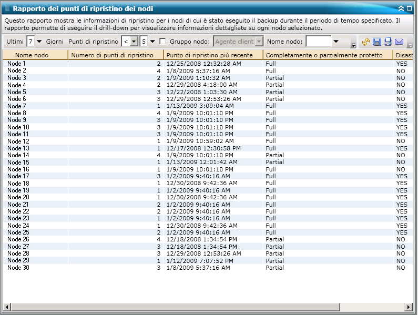Image resolution: width=418 pixels, height=315 pixels.
Task: Click recovery point count for Node 21
Action: (159, 205)
